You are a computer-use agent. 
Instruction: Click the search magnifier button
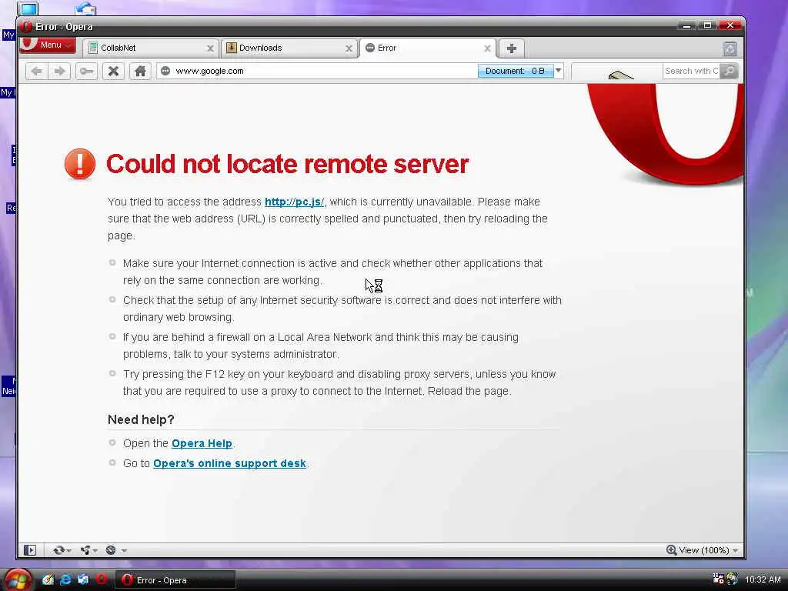click(x=728, y=71)
